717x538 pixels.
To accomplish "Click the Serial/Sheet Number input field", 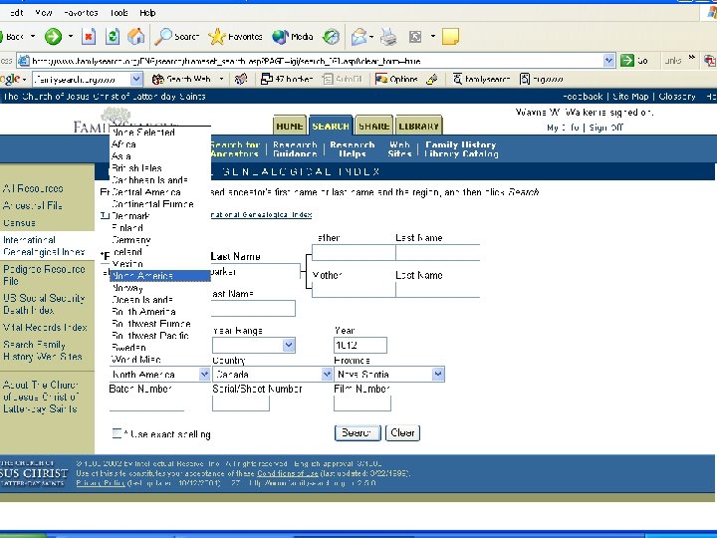I will 241,403.
